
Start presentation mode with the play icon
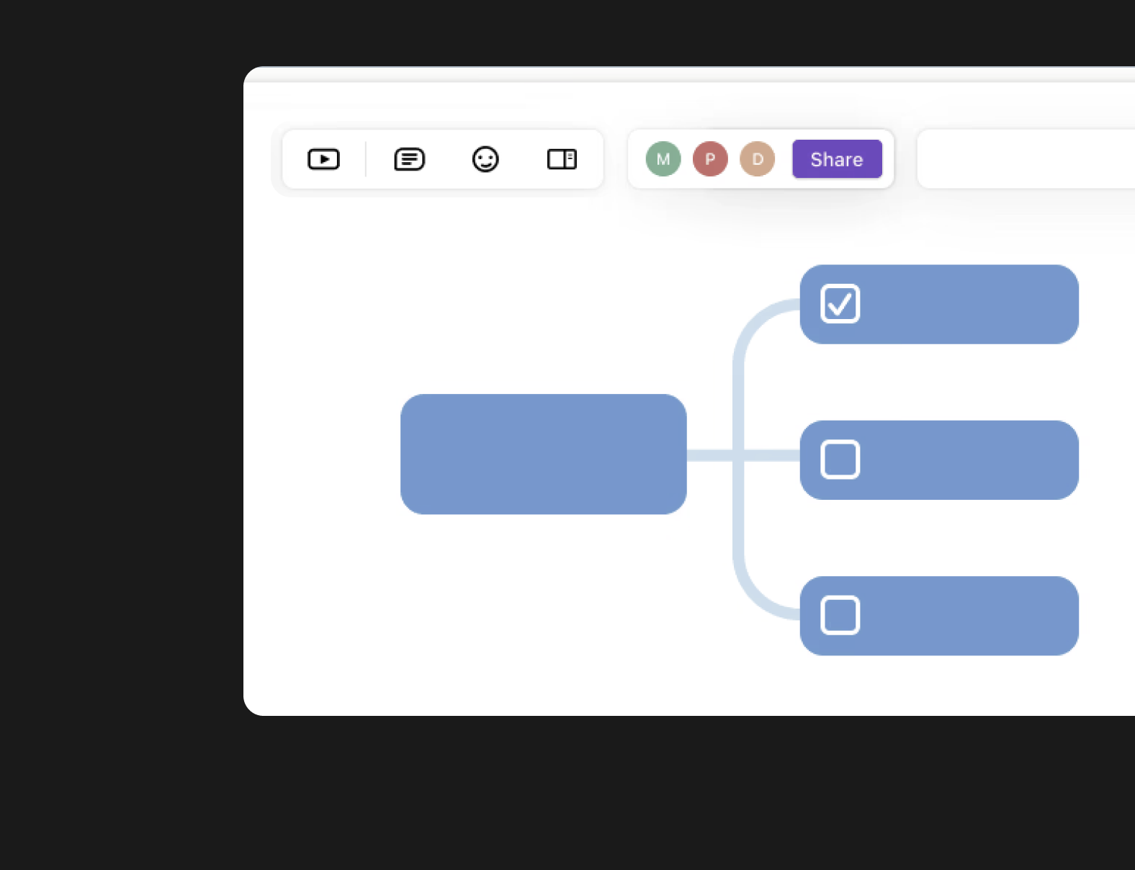coord(323,159)
